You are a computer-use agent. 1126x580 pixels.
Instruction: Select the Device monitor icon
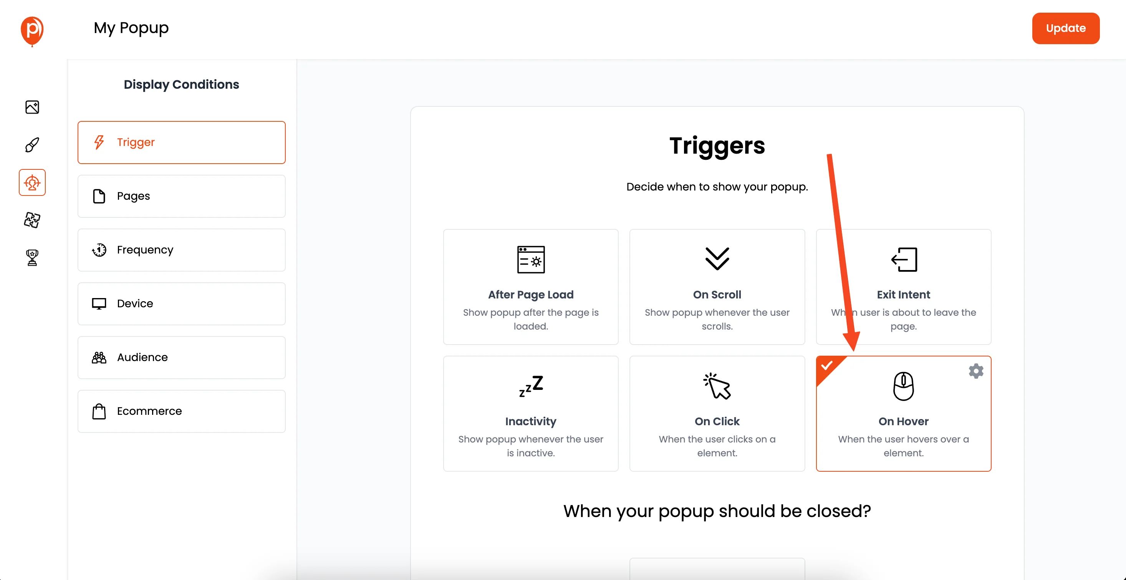(98, 303)
